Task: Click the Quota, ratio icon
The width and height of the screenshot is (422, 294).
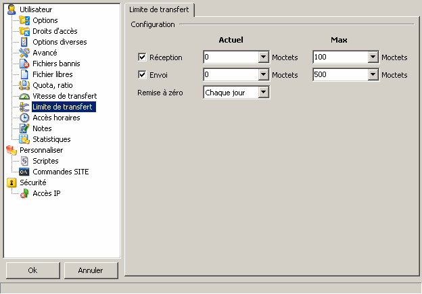Action: [x=25, y=85]
